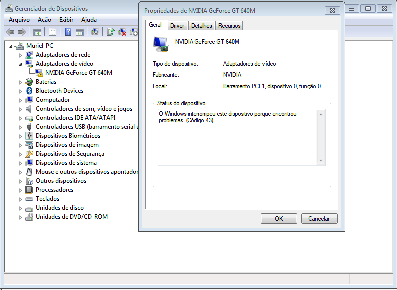Select the Dispositivos de imagem label
Screen dimensions: 397x290
click(x=67, y=145)
